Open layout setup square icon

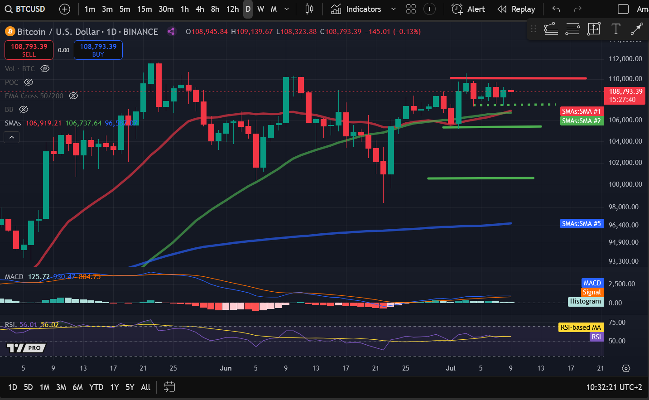pos(623,9)
